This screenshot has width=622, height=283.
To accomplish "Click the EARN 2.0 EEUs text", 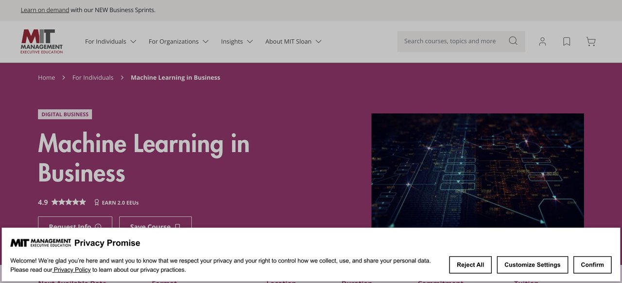I will tap(120, 203).
